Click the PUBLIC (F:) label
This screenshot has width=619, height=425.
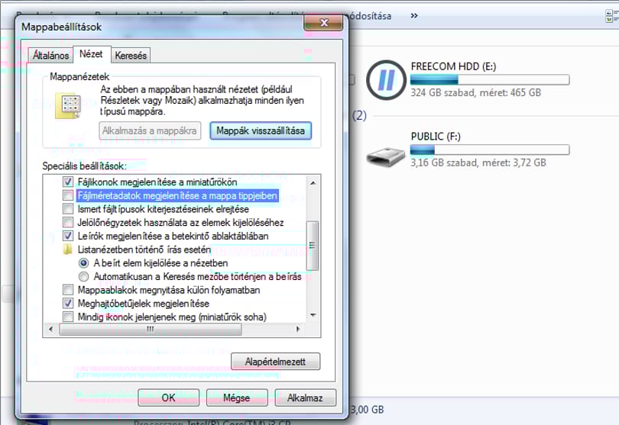click(436, 137)
